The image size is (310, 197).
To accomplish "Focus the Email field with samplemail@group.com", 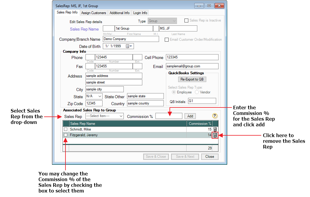I will (192, 66).
